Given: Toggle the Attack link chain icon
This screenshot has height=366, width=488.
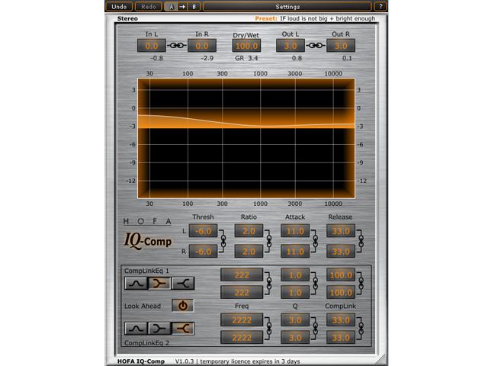Looking at the screenshot, I should [315, 241].
